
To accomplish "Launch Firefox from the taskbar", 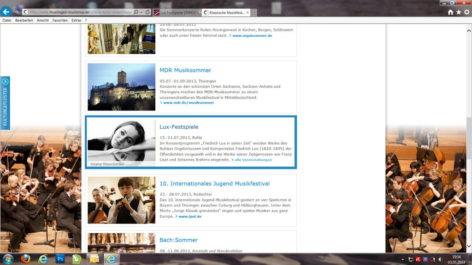I will pyautogui.click(x=25, y=259).
